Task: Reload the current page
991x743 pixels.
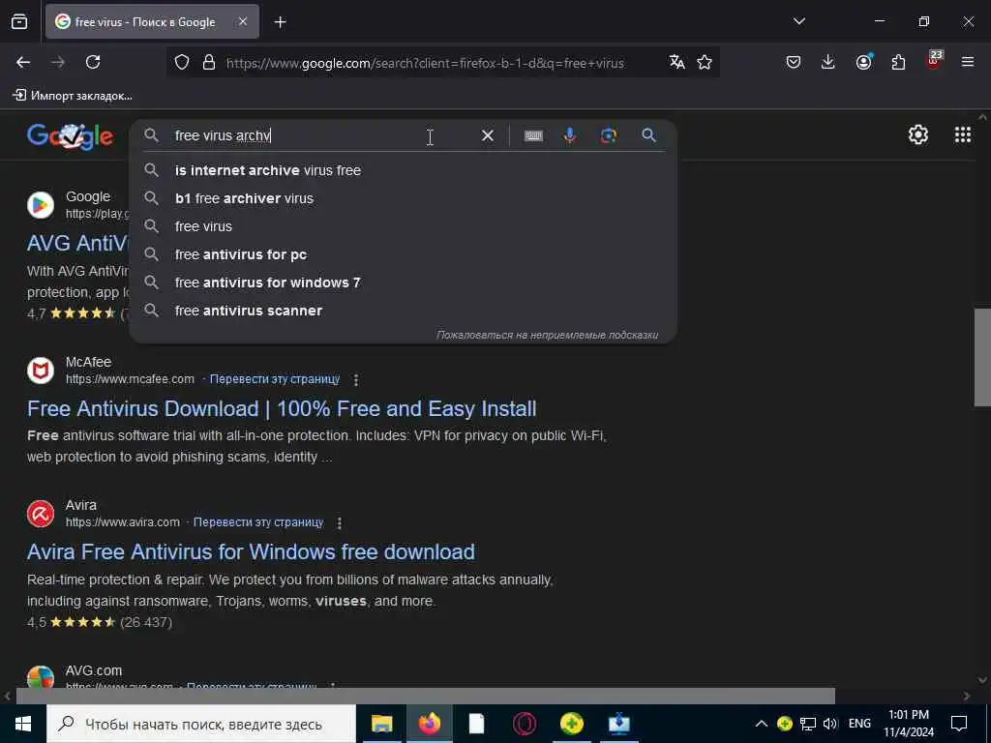Action: (93, 62)
